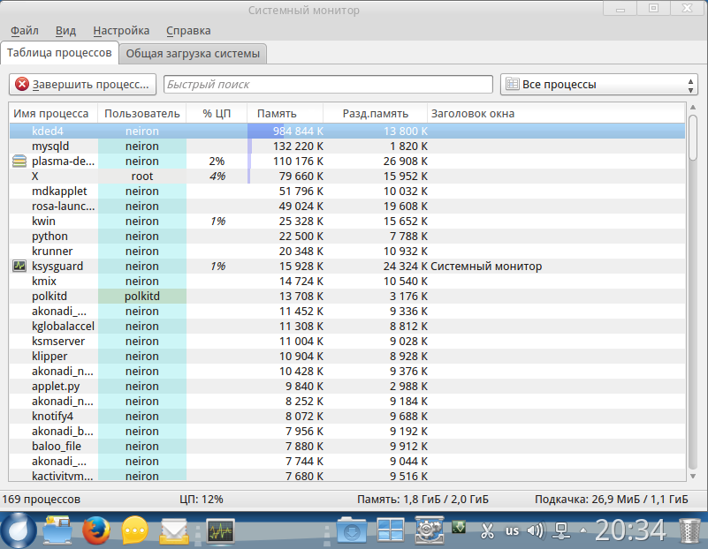708x549 pixels.
Task: Sort by Пользователь column header
Action: [x=141, y=113]
